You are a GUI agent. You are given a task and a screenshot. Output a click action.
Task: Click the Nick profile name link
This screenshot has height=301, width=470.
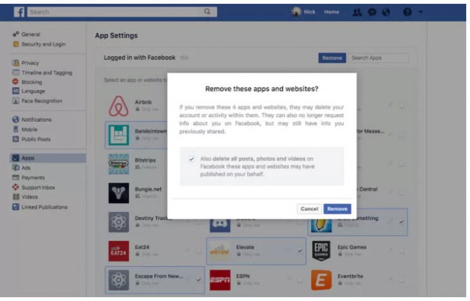(309, 12)
